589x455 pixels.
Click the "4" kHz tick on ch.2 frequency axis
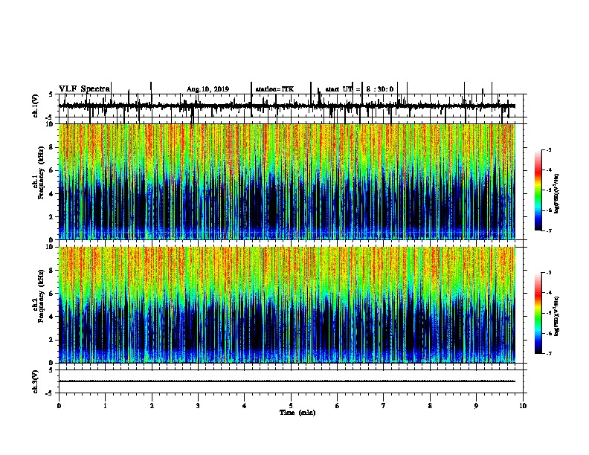(52, 317)
